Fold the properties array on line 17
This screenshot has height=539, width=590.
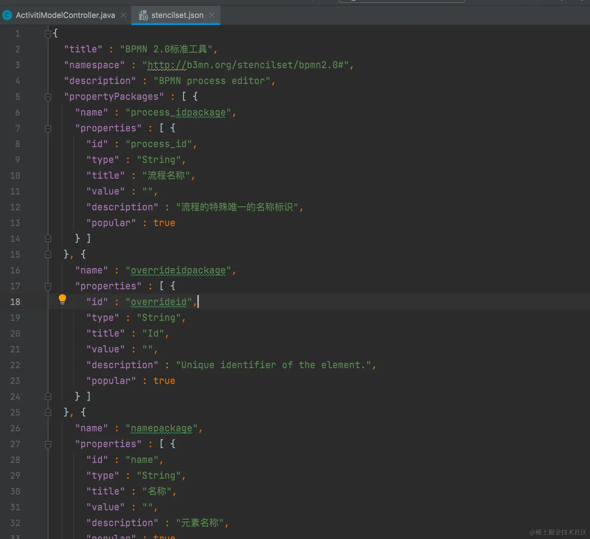click(48, 286)
